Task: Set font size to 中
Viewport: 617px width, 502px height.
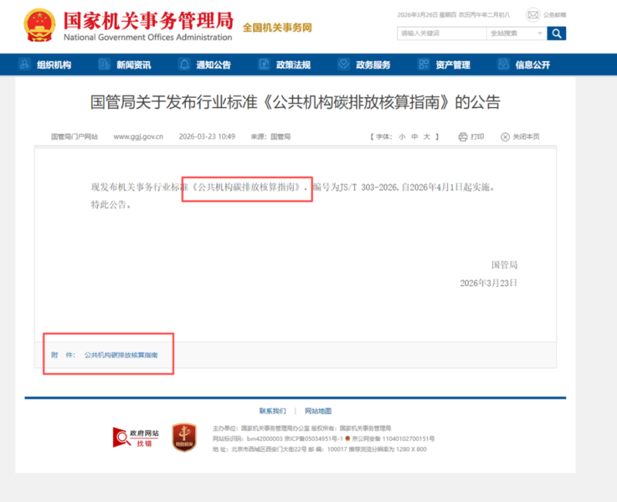Action: coord(414,137)
